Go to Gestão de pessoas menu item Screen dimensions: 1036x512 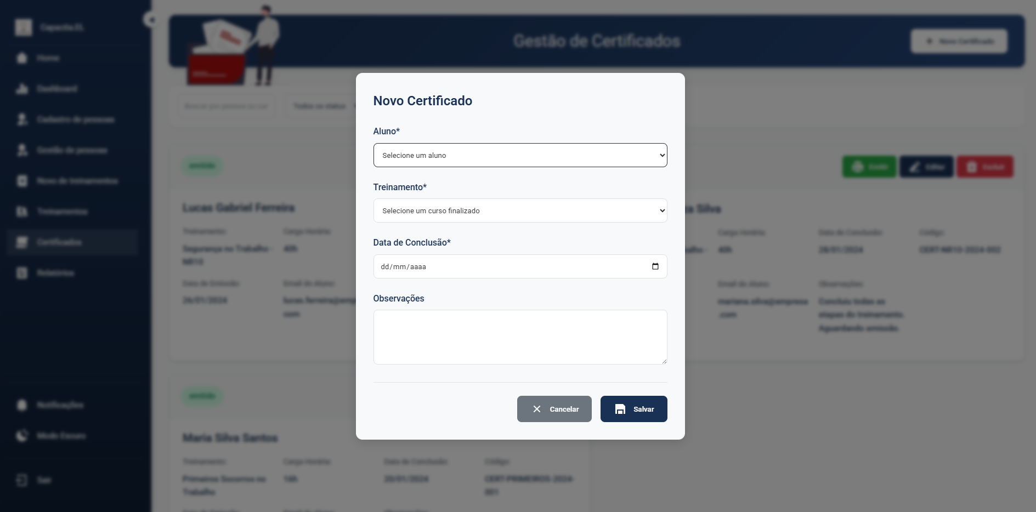coord(72,150)
